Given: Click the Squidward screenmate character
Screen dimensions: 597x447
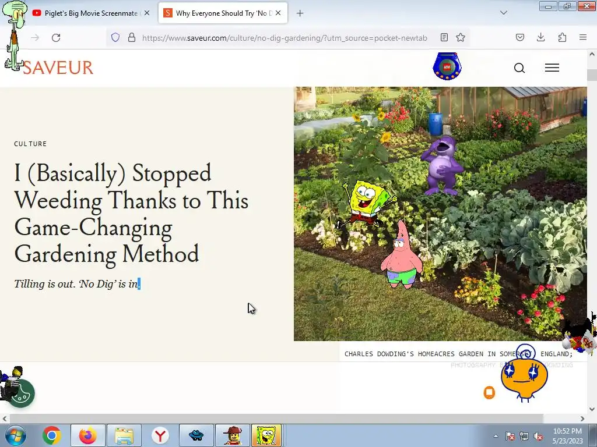Looking at the screenshot, I should pyautogui.click(x=15, y=35).
